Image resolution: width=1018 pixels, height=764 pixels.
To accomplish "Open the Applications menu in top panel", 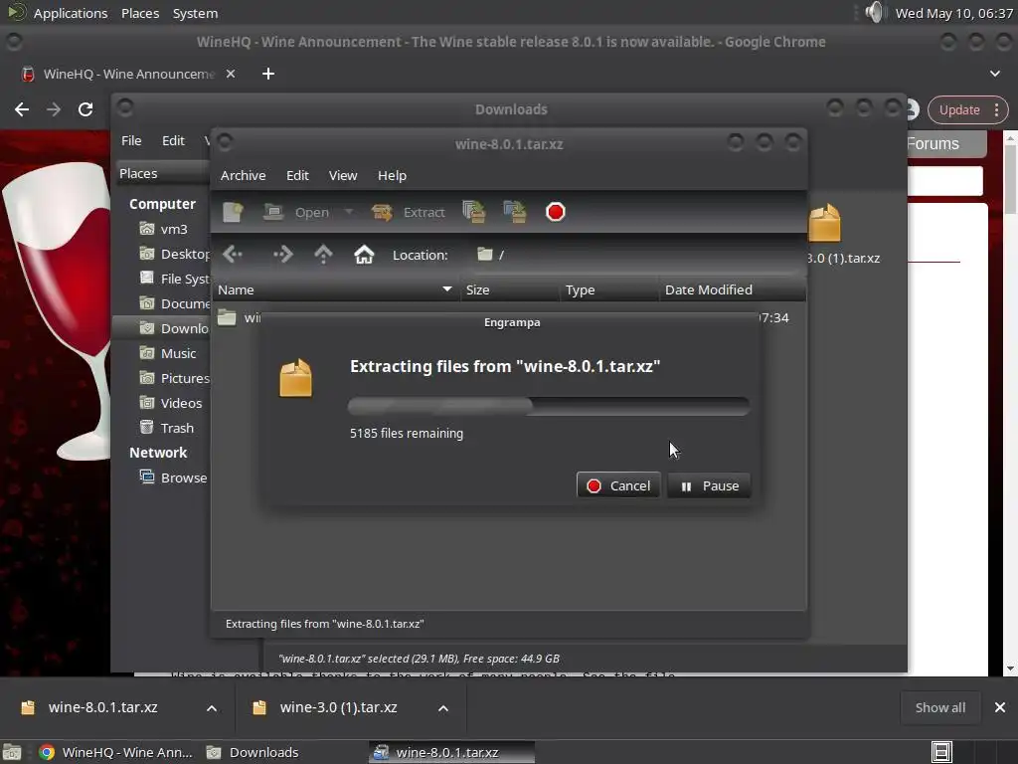I will 71,13.
